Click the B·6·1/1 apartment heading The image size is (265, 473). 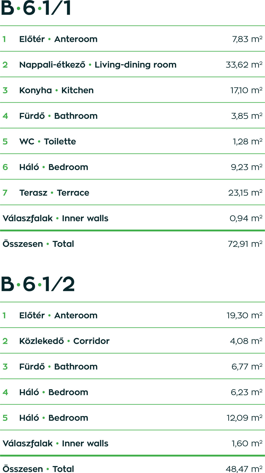click(36, 8)
